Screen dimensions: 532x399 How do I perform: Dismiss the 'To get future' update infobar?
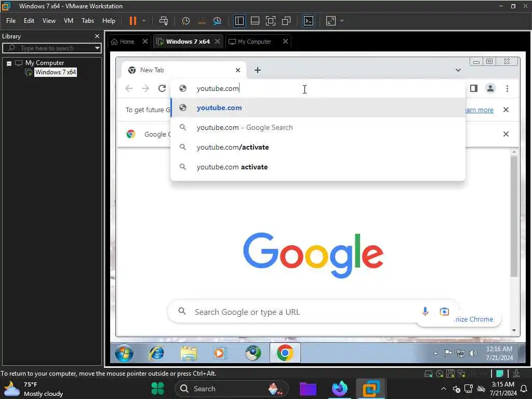[506, 110]
